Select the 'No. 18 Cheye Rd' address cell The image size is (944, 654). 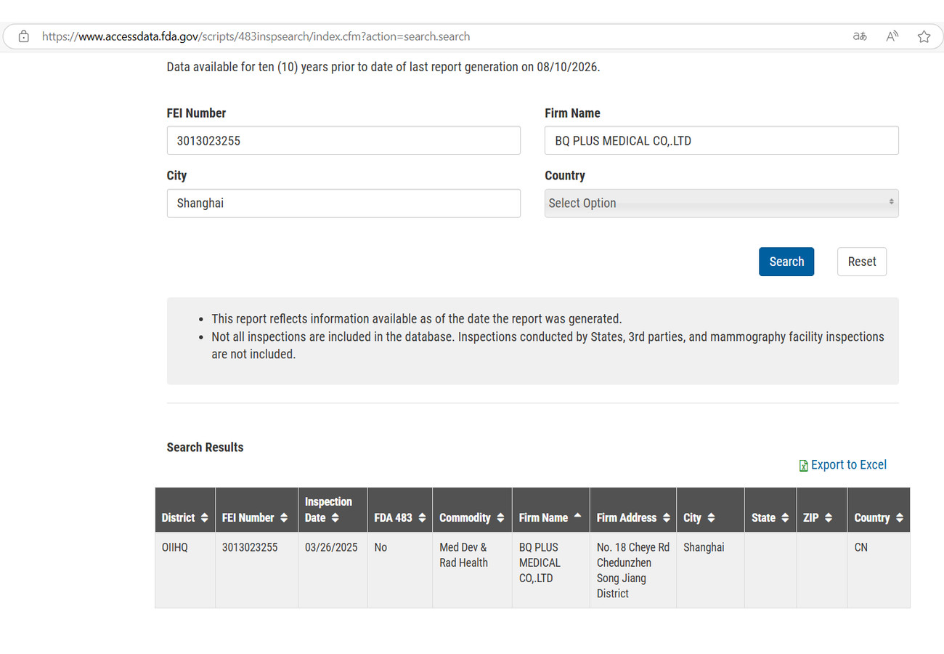click(x=632, y=570)
